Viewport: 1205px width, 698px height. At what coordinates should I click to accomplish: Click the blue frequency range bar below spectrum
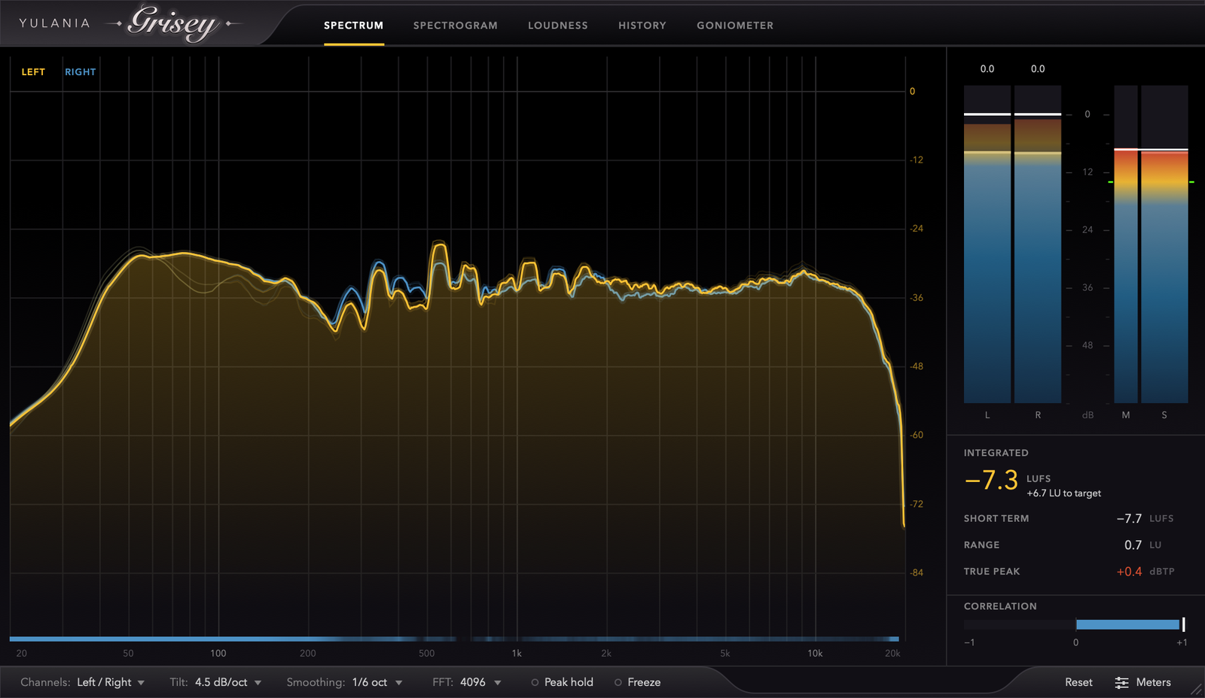pyautogui.click(x=454, y=639)
